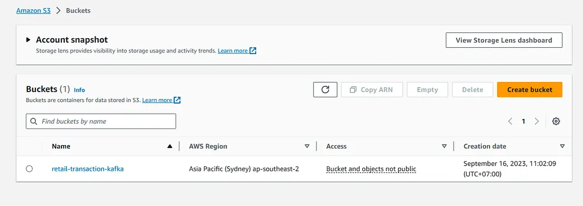Expand the Account snapshot section
The height and width of the screenshot is (206, 583).
(28, 40)
